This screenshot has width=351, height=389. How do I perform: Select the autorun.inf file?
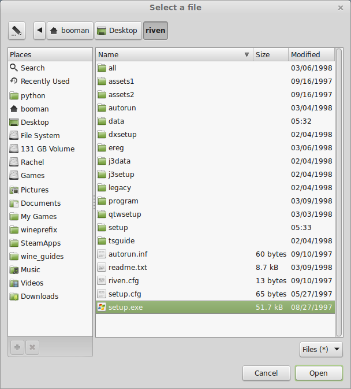(215, 254)
